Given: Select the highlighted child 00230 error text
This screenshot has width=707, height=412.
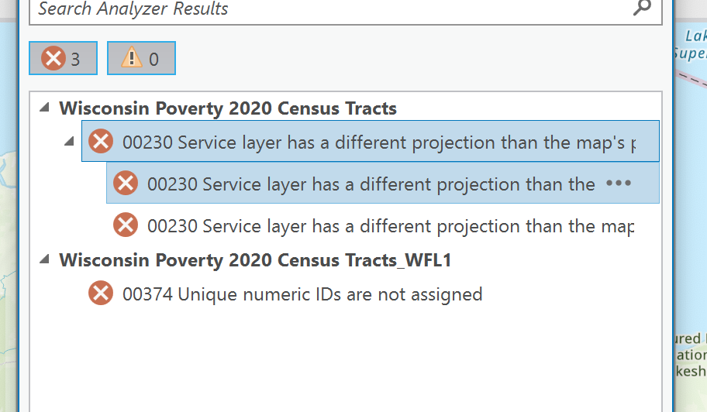Looking at the screenshot, I should point(371,184).
